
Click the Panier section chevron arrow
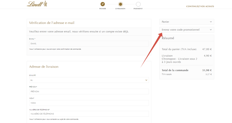click(211, 22)
